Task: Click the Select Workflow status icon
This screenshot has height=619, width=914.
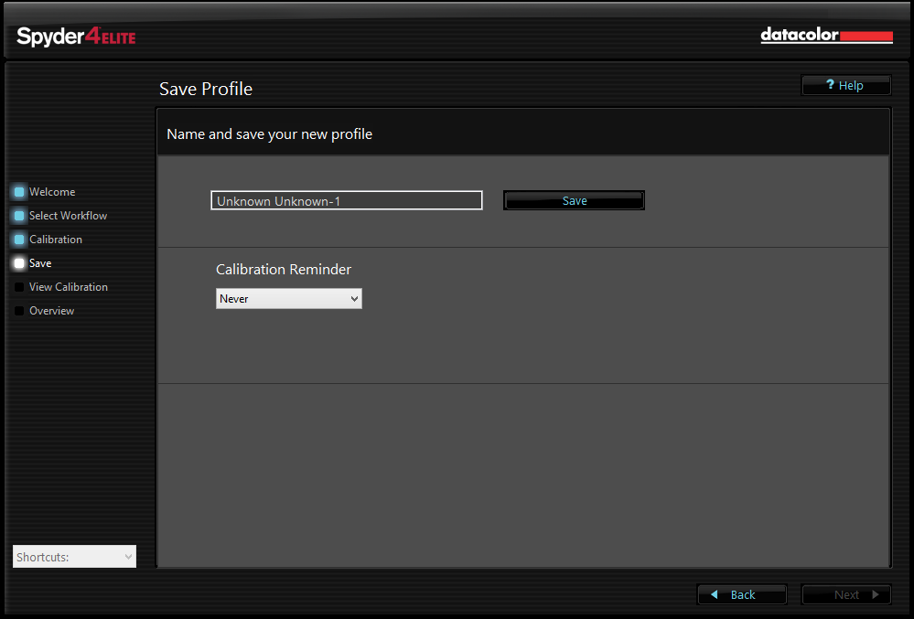Action: pyautogui.click(x=18, y=216)
